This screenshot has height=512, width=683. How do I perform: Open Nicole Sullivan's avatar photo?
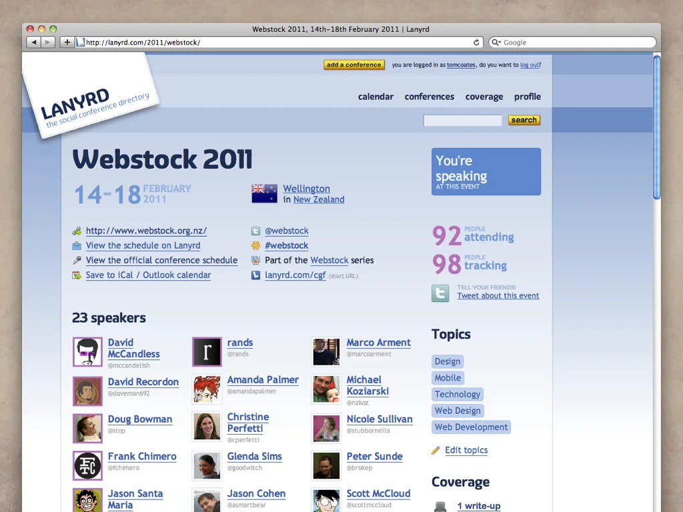[326, 429]
